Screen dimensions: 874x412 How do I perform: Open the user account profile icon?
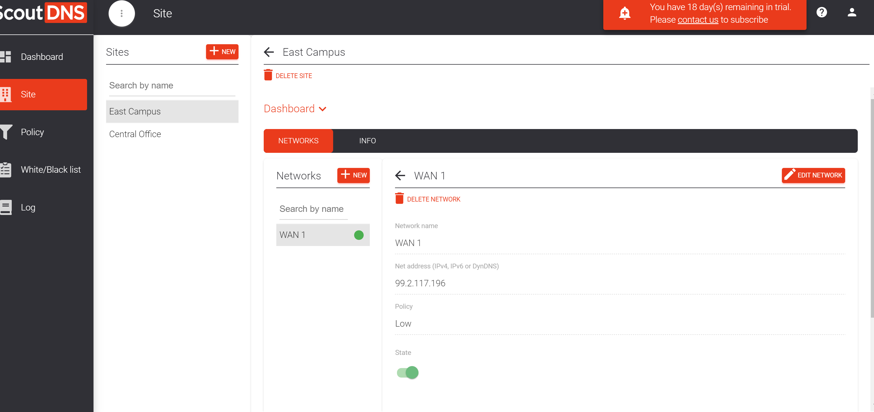point(852,13)
